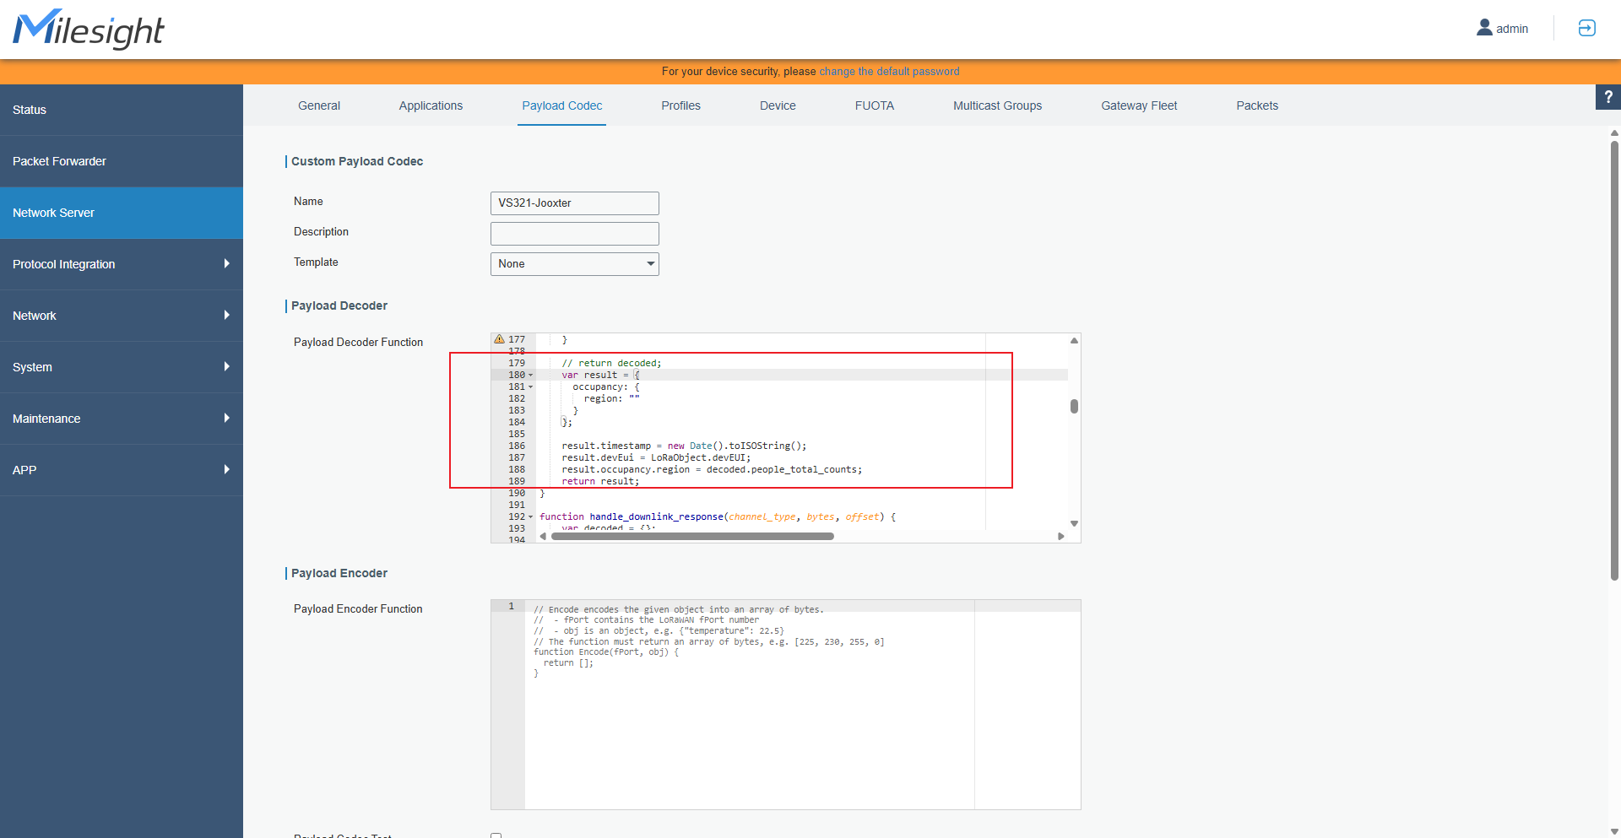Select Network Server in the sidebar
The image size is (1621, 838).
122,213
